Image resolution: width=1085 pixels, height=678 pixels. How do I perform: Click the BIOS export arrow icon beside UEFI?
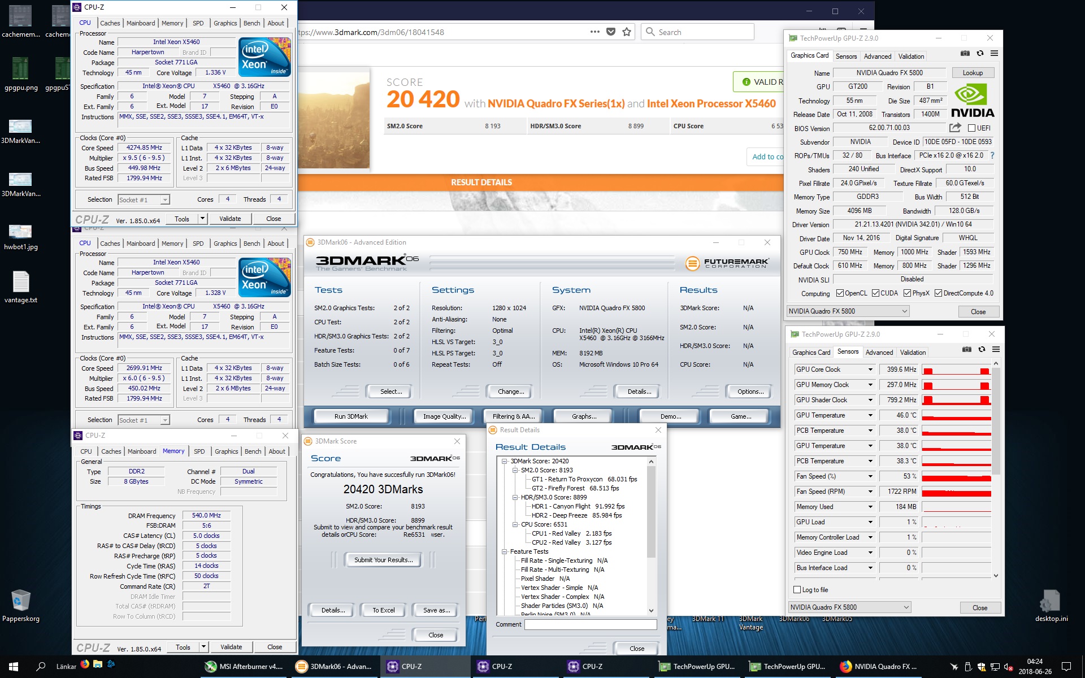pos(955,128)
